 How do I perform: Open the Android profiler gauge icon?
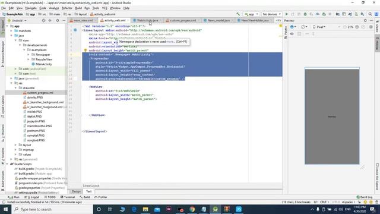[x=318, y=14]
